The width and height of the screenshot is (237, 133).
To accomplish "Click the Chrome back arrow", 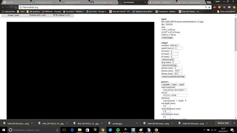I will click(x=3, y=7).
